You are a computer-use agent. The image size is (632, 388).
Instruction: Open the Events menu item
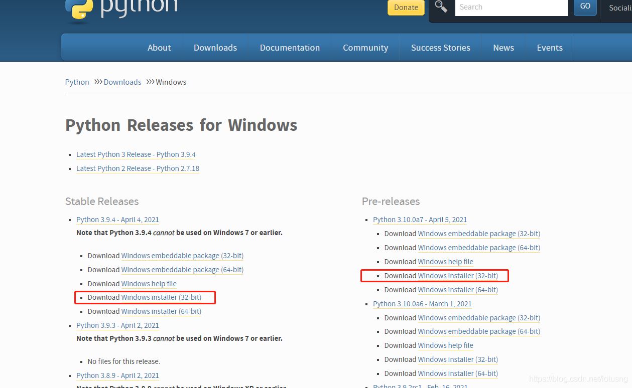tap(550, 48)
